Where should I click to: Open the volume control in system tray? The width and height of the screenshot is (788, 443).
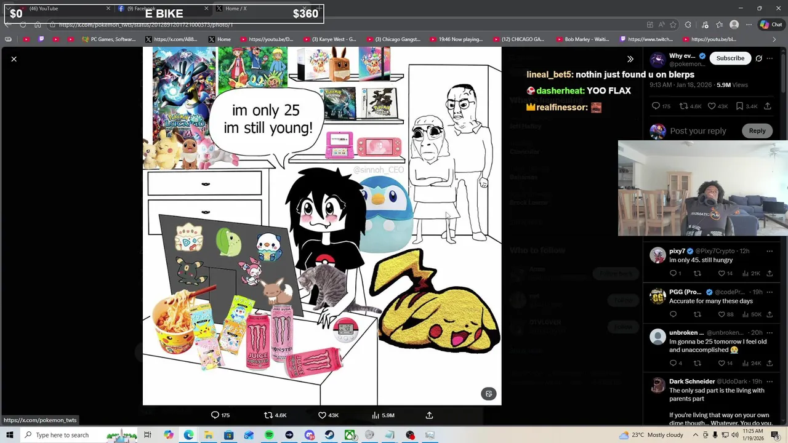(x=734, y=435)
